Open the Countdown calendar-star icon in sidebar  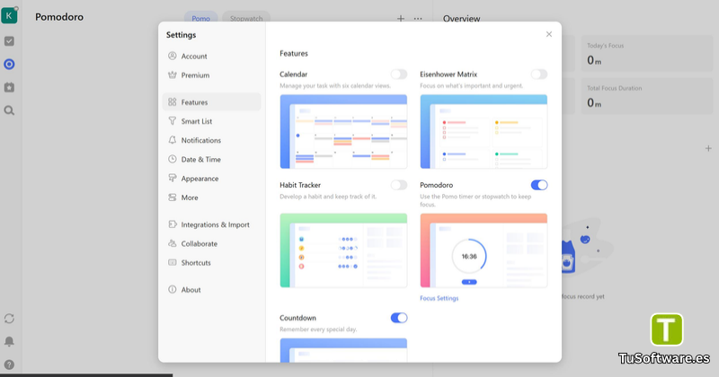[x=9, y=87]
